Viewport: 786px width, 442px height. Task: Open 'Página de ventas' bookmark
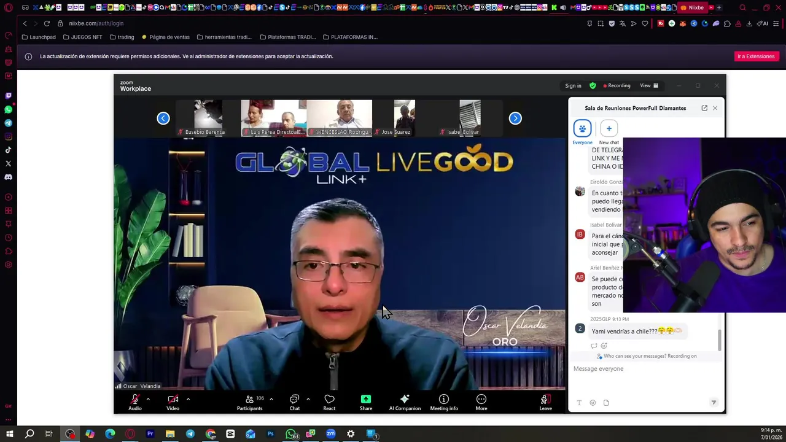tap(165, 37)
